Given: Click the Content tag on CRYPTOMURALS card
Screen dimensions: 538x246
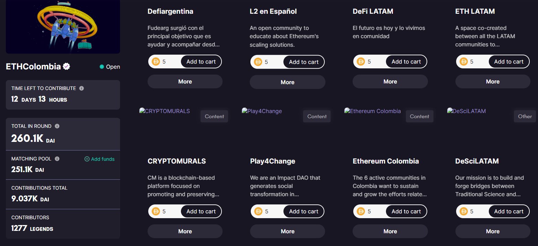Looking at the screenshot, I should (214, 116).
